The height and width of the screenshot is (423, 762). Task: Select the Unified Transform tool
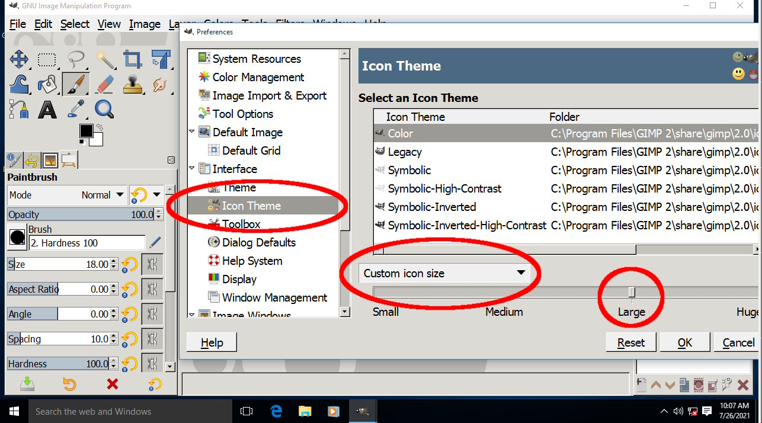pyautogui.click(x=160, y=59)
